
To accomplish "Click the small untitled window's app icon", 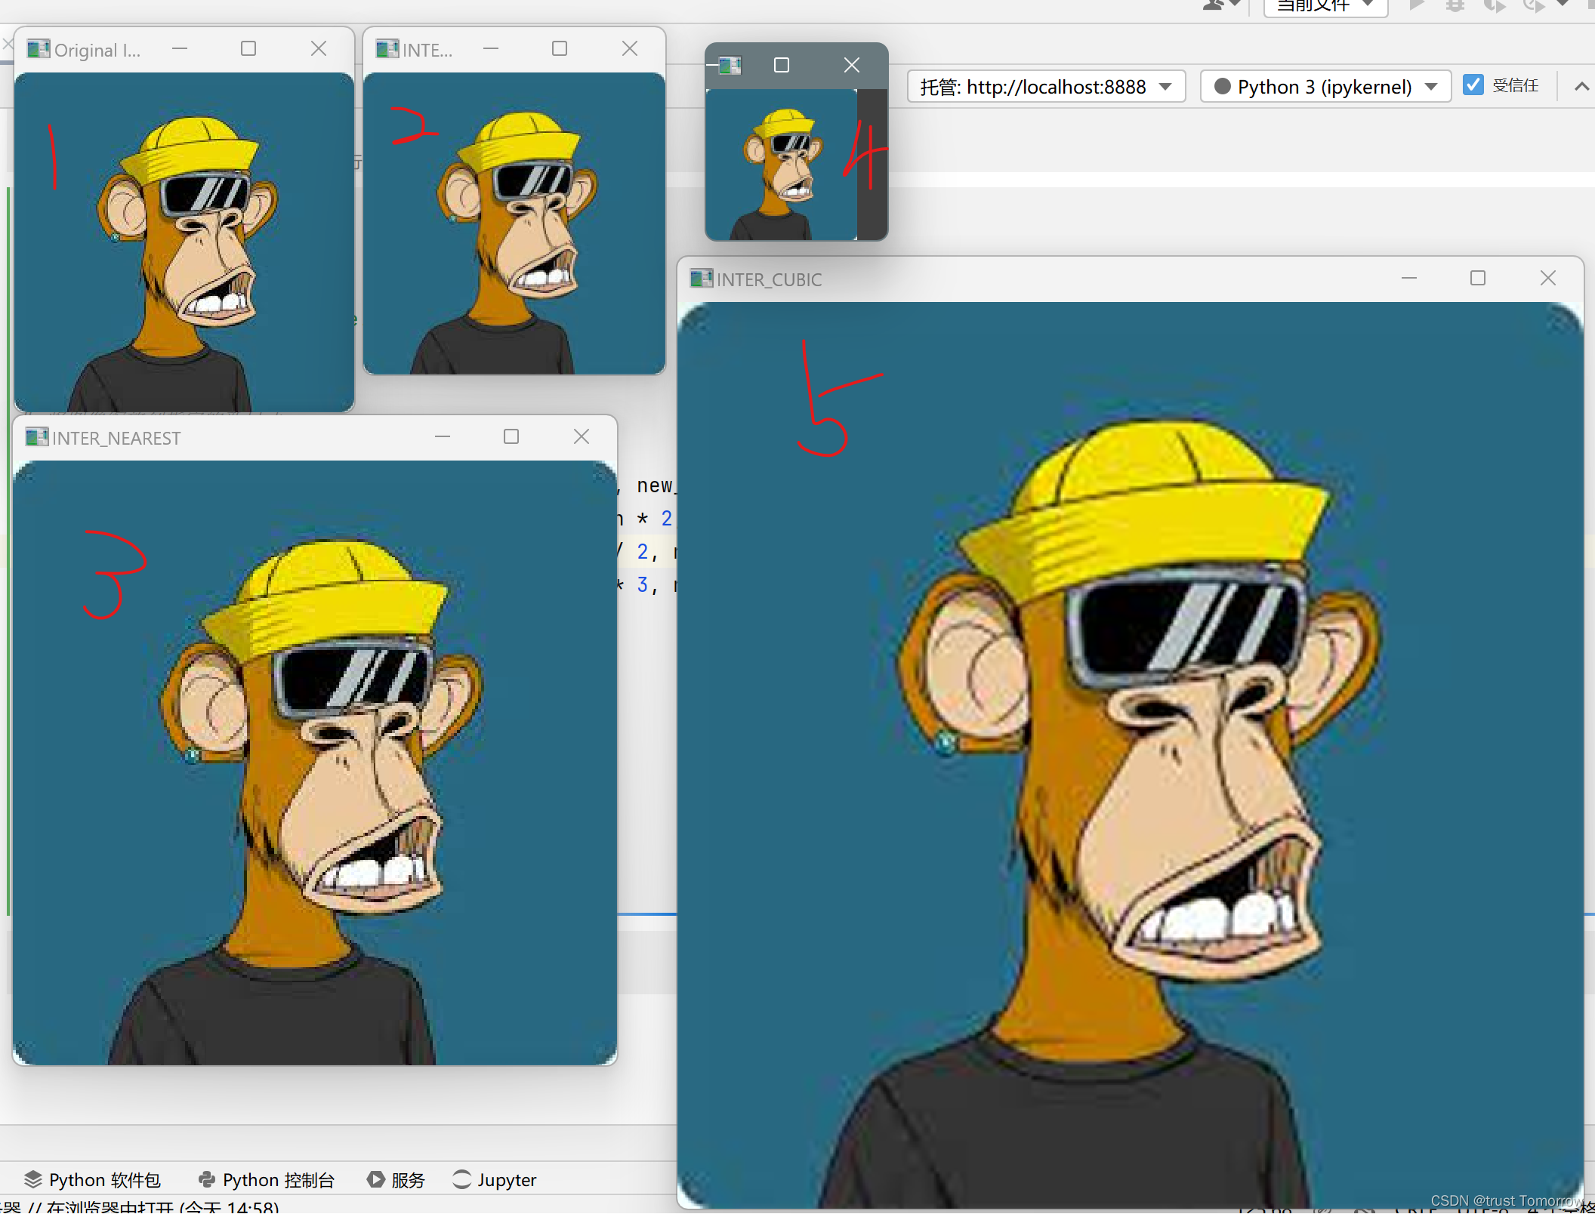I will 730,66.
